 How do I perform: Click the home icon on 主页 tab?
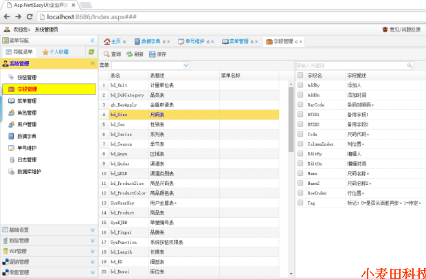click(x=107, y=41)
